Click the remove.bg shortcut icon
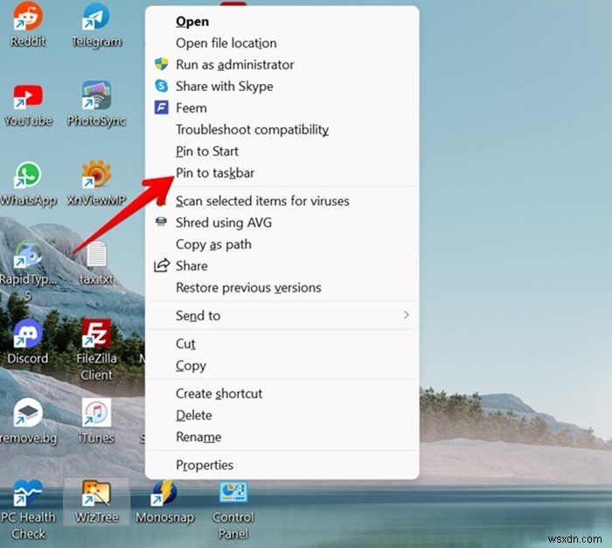612x548 pixels. [27, 413]
